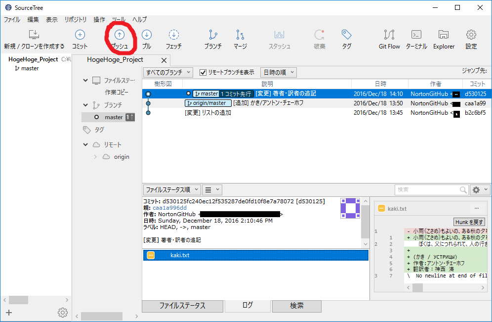Screen dimensions: 492x322
Task: Open the diff settings gear dropdown
Action: pos(480,190)
